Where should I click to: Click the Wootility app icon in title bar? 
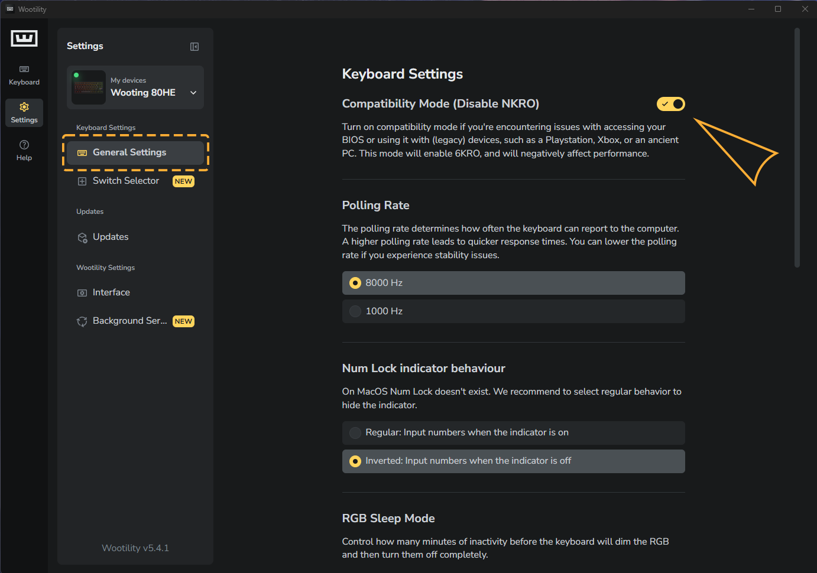[x=10, y=9]
